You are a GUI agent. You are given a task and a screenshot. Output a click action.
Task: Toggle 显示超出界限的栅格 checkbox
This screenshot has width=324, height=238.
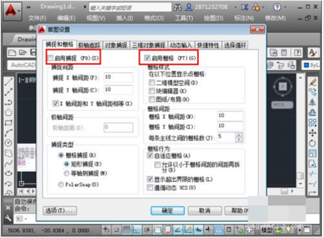pos(150,179)
